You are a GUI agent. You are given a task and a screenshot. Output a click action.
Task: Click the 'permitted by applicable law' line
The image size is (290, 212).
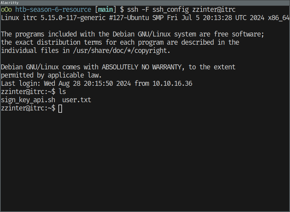pyautogui.click(x=51, y=75)
